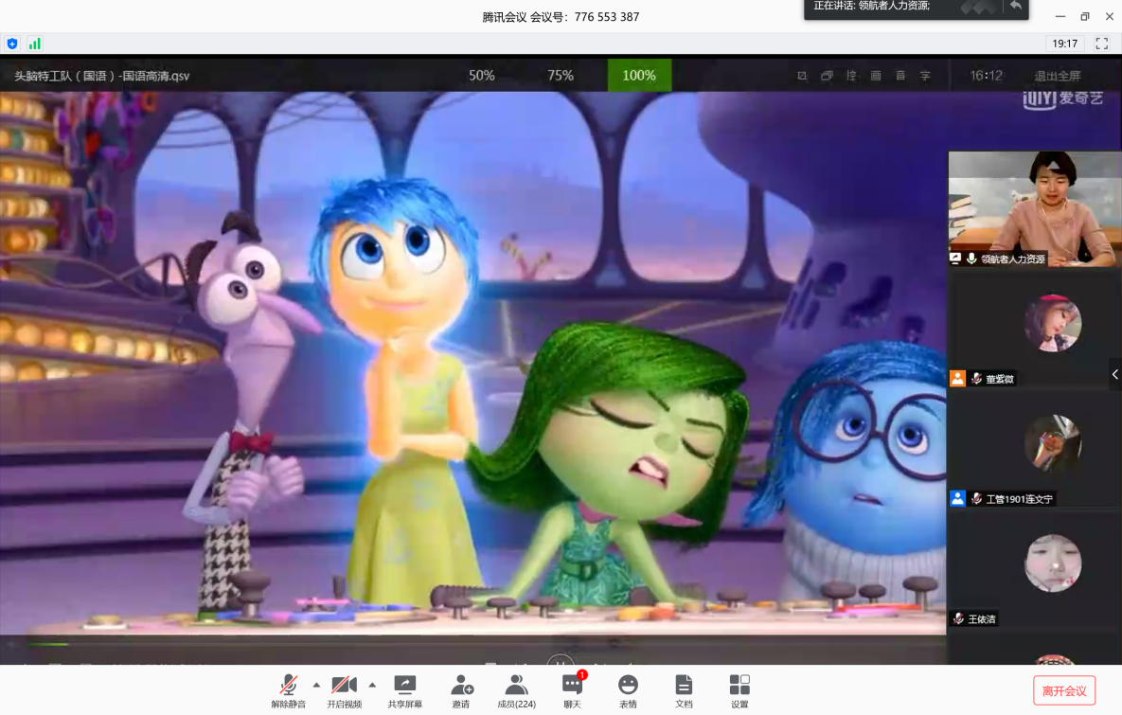Click the 画 picture settings option

point(876,76)
